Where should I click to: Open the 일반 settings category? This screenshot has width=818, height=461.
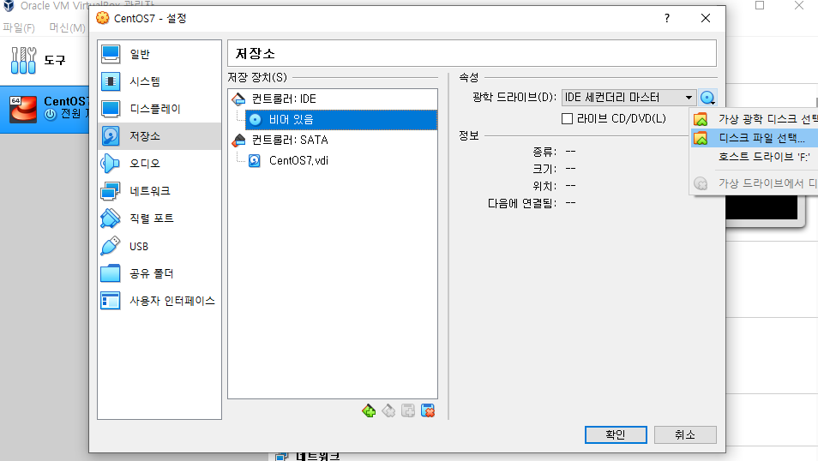click(159, 54)
